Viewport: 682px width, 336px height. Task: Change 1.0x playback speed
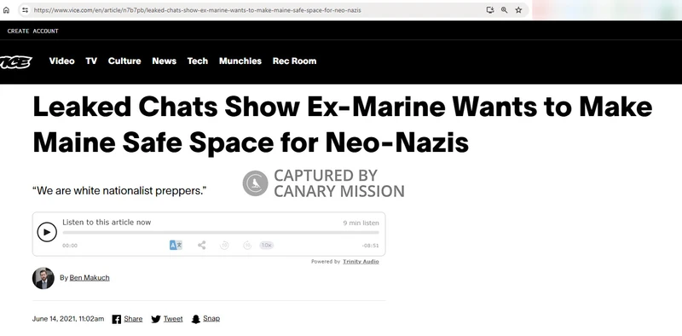267,246
